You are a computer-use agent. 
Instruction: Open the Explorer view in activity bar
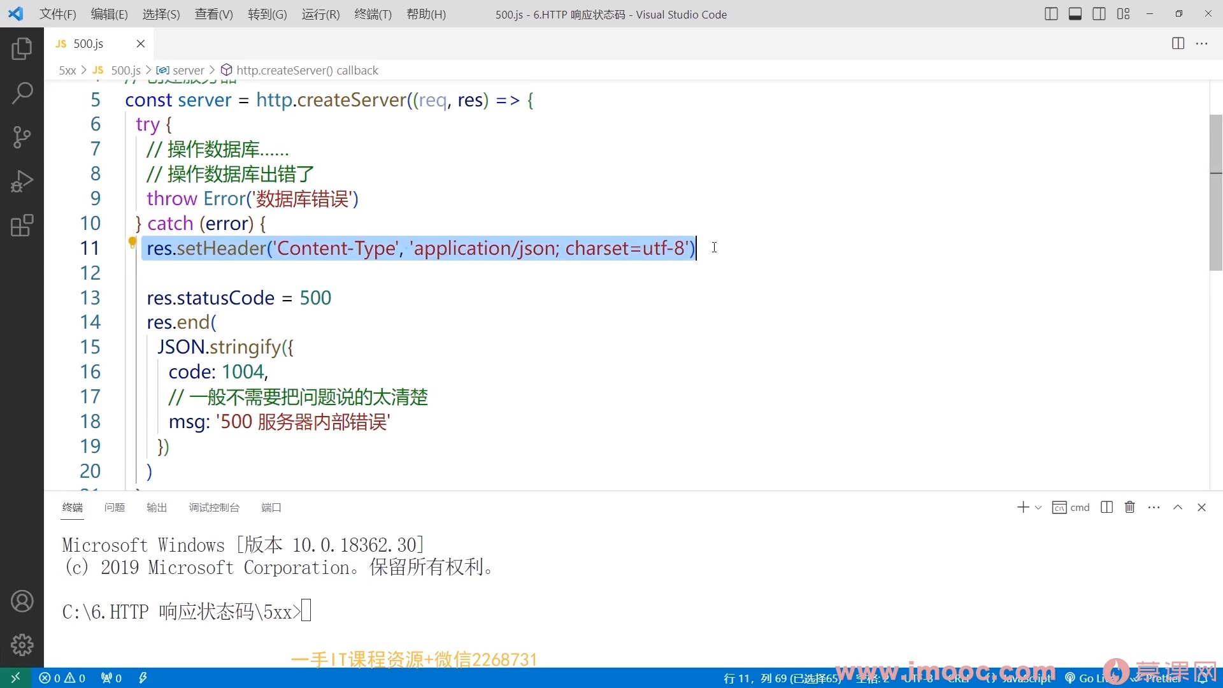point(22,49)
